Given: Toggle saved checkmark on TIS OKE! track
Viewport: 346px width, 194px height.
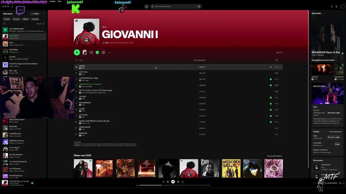Looking at the screenshot, I should 271,98.
